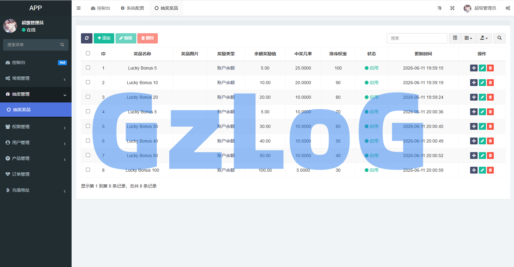Delete trash icon for Lucky Bonus 50 row
The image size is (514, 267).
tap(490, 156)
